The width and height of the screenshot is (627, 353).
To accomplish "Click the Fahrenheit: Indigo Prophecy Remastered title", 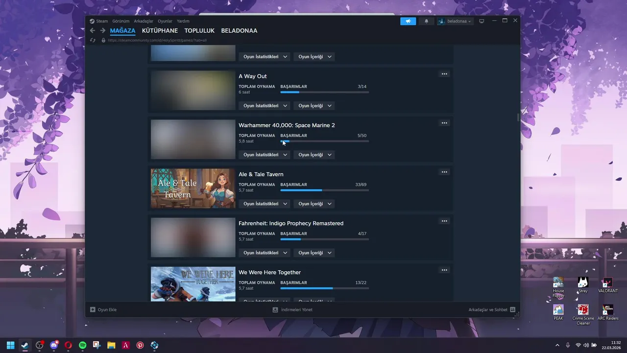I will click(291, 223).
